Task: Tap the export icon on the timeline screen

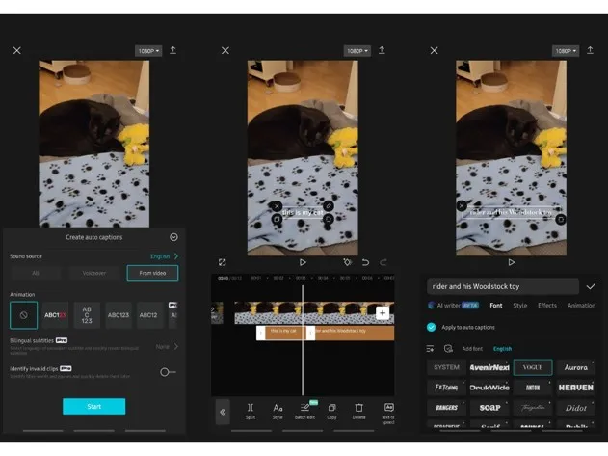Action: (x=382, y=50)
